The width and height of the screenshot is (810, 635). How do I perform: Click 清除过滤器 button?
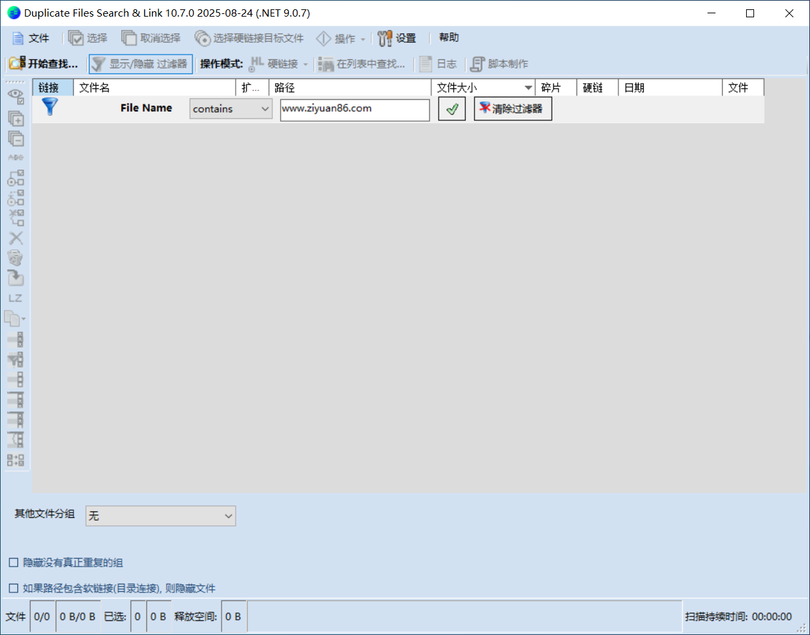click(512, 109)
